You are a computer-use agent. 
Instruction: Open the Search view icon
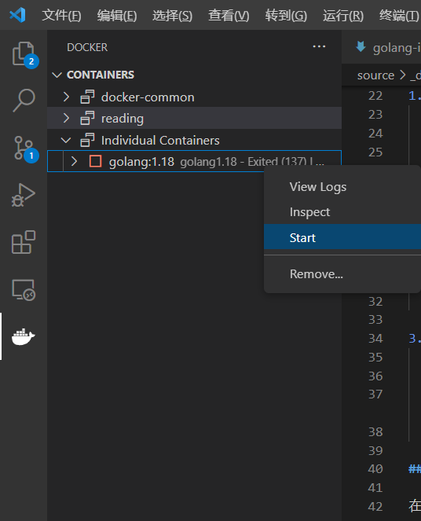24,101
